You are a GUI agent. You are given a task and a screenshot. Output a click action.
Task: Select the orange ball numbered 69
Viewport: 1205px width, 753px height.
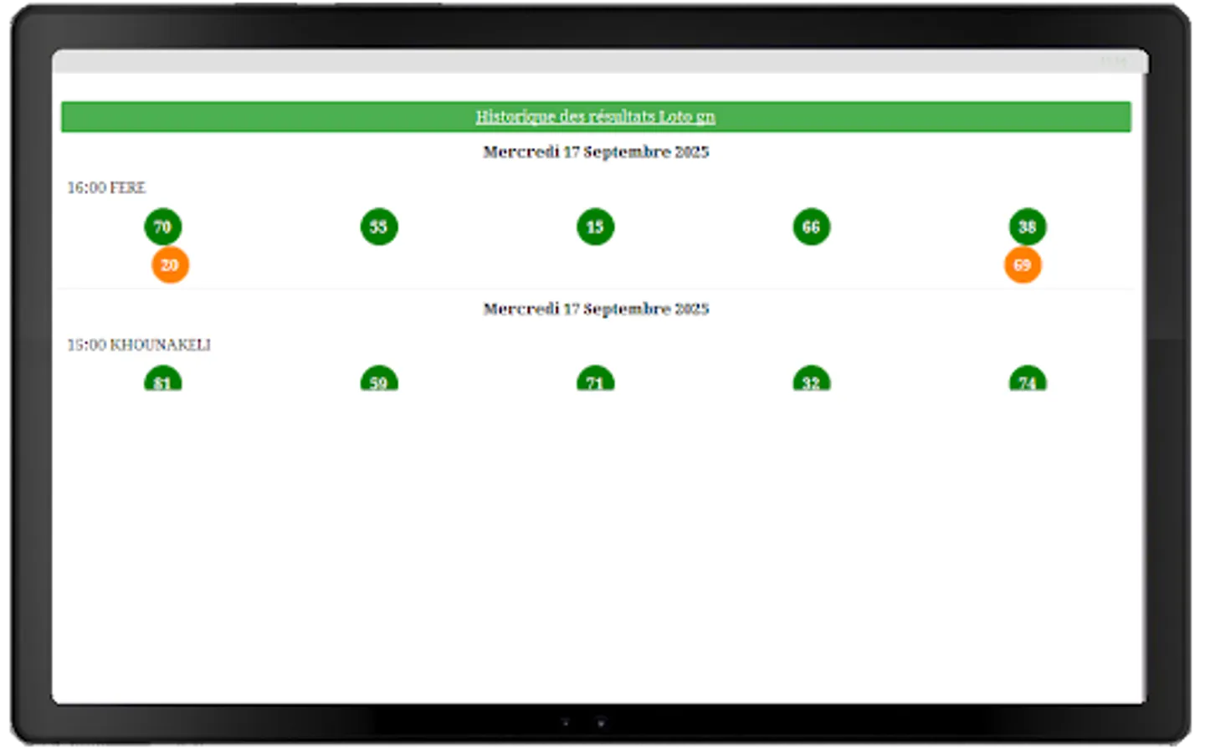pyautogui.click(x=1023, y=265)
